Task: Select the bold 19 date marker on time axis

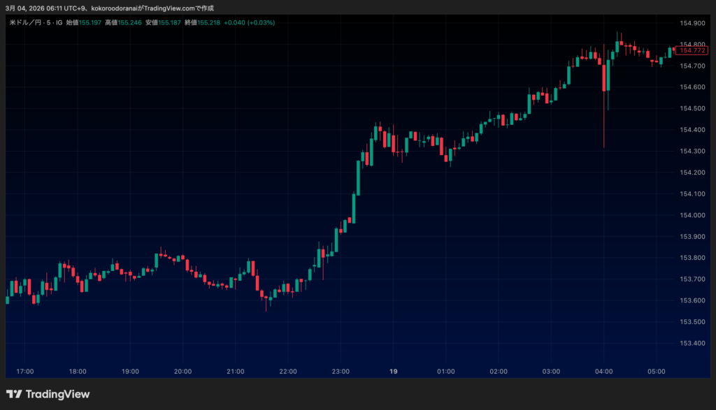Action: tap(393, 371)
